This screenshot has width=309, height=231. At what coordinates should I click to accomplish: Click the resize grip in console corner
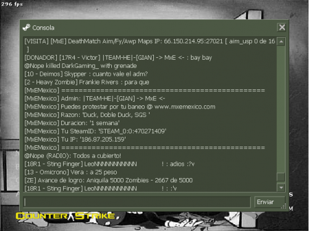pyautogui.click(x=284, y=206)
